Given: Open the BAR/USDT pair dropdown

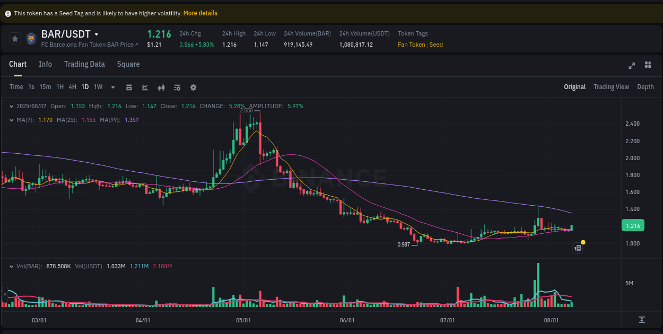Looking at the screenshot, I should [x=96, y=33].
